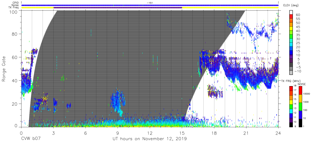Click the -151 CPID value
This screenshot has height=144, width=313.
(x=150, y=3)
